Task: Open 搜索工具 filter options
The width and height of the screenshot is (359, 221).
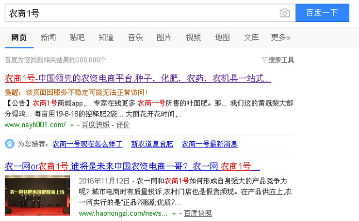Action: [278, 60]
